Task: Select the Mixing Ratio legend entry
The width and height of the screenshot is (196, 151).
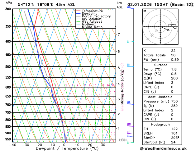Action: (x=89, y=27)
